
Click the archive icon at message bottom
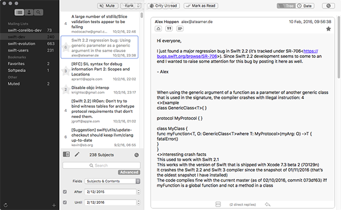(x=218, y=204)
